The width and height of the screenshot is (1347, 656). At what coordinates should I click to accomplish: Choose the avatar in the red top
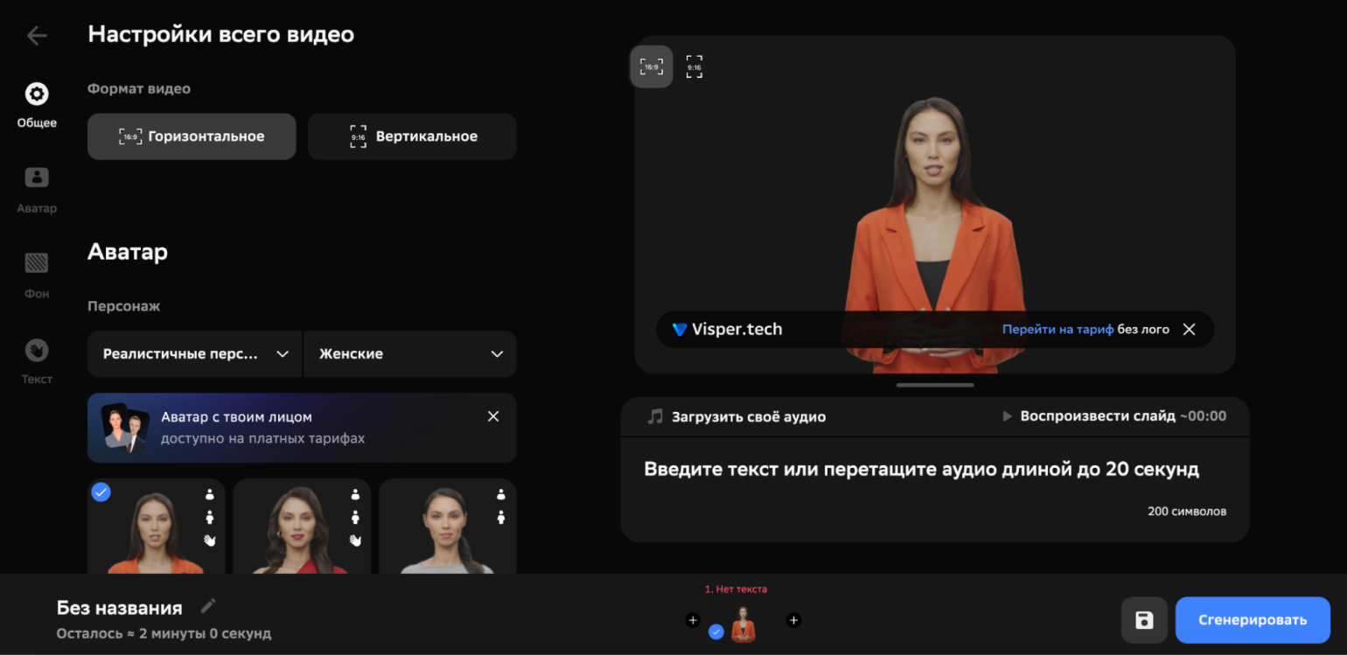coord(302,527)
